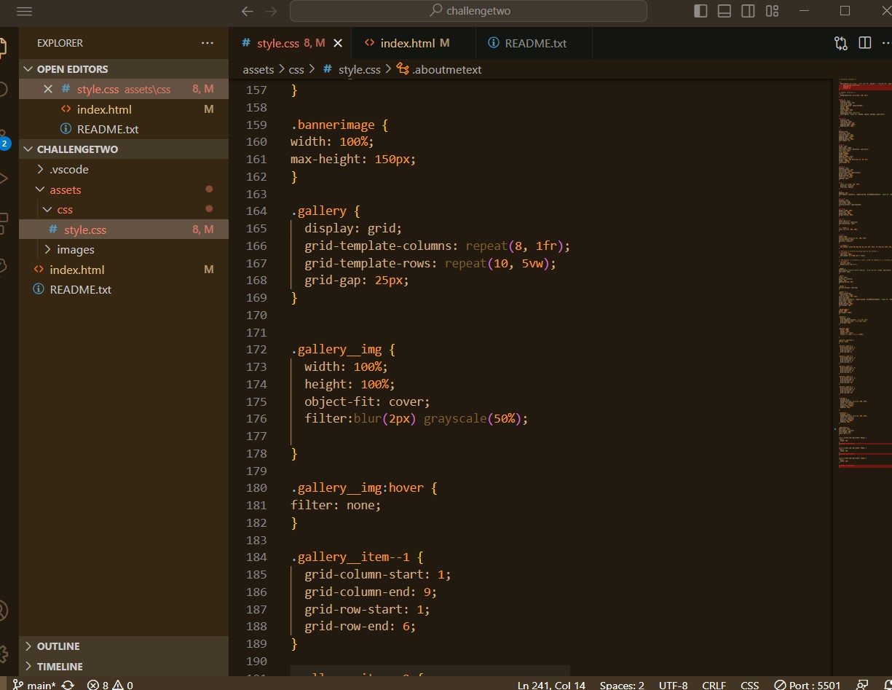This screenshot has width=892, height=690.
Task: Close the style.css editor tab
Action: point(338,43)
